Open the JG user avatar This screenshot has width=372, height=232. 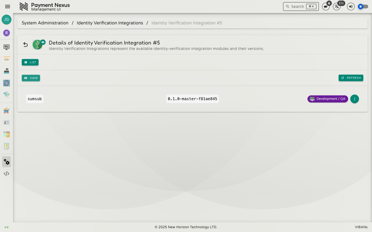coord(7,20)
